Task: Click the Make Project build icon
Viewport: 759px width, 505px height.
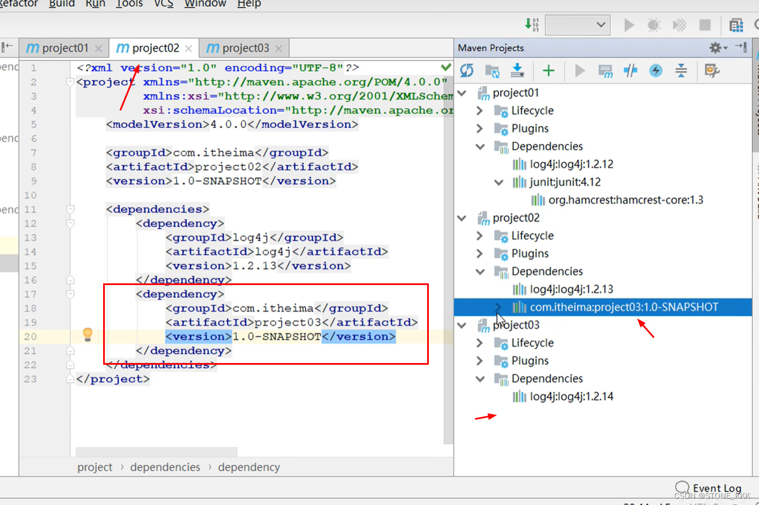Action: click(531, 25)
